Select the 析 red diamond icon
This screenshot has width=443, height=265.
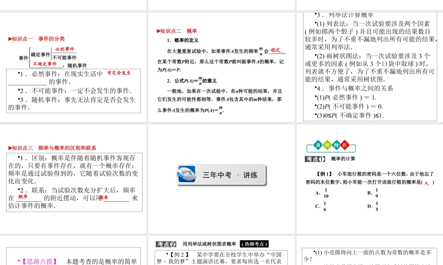point(345,144)
